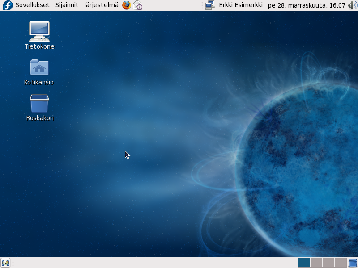This screenshot has height=268, width=358.
Task: Switch to the fourth workspace
Action: click(340, 263)
